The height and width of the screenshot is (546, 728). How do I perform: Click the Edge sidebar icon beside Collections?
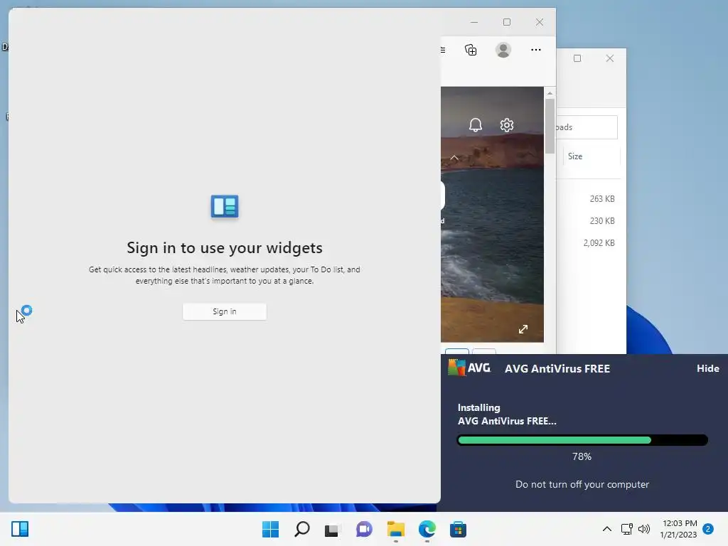tap(444, 50)
